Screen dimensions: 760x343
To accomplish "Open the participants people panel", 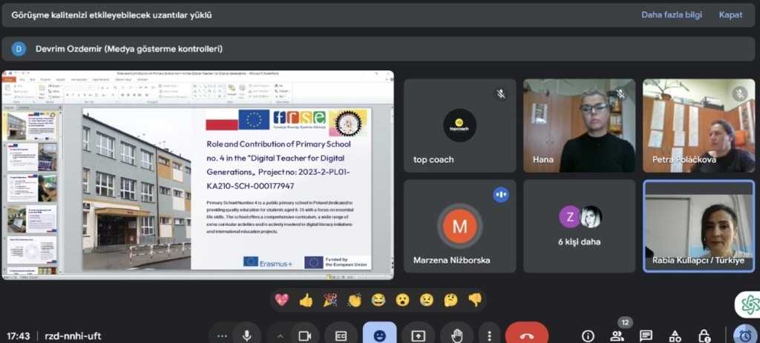I will coord(617,336).
